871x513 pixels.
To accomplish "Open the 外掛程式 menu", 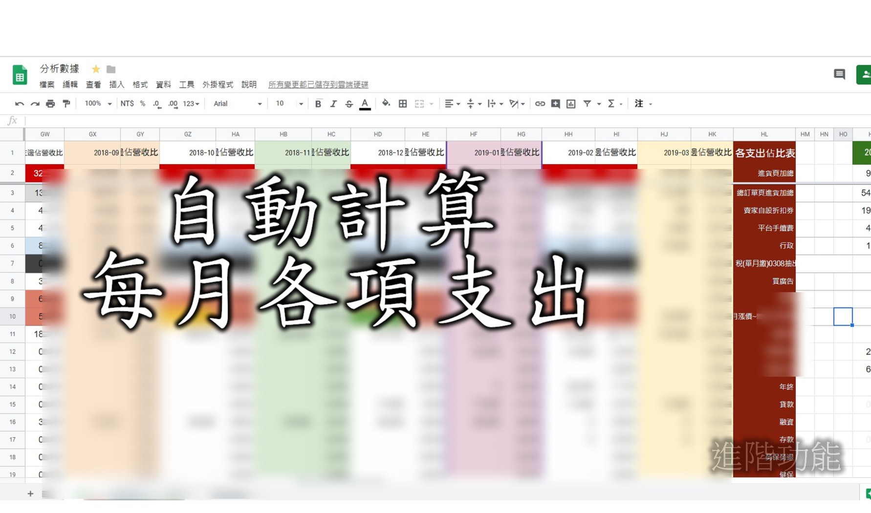I will 218,84.
